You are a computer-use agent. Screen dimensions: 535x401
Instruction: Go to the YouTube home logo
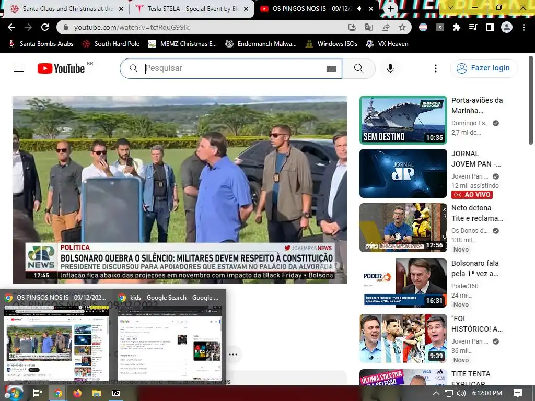(61, 68)
